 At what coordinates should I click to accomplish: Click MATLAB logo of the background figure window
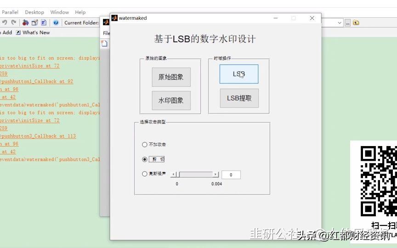pos(106,22)
